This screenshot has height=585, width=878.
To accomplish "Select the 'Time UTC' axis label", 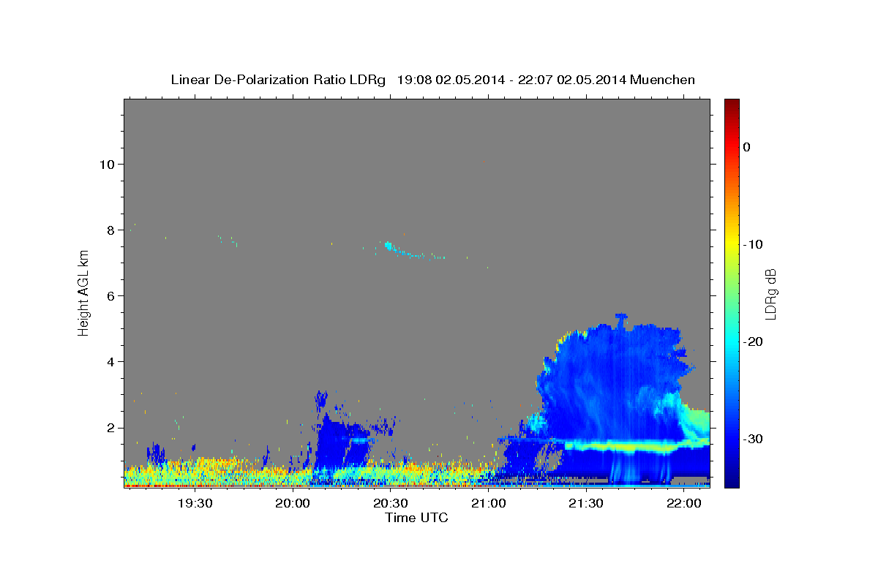I will 416,518.
